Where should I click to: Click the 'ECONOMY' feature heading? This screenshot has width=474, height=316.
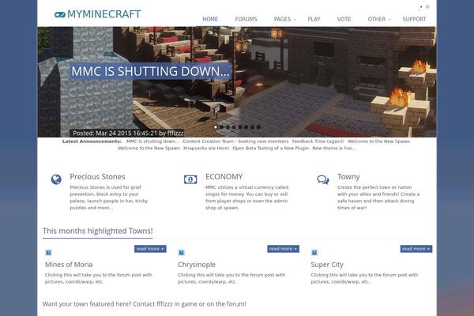pos(224,177)
